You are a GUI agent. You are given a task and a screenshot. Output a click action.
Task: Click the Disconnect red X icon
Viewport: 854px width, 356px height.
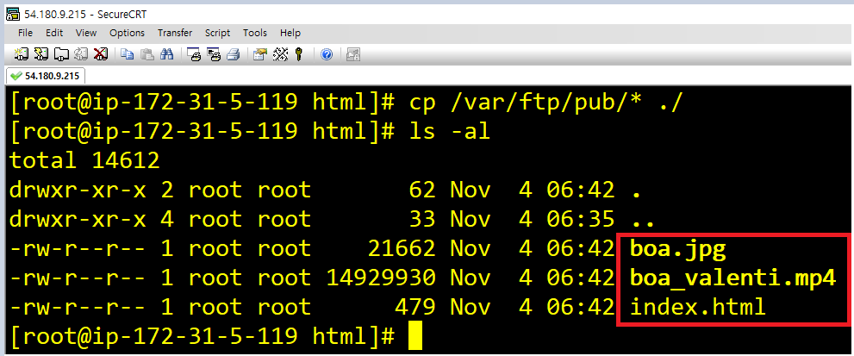[101, 54]
